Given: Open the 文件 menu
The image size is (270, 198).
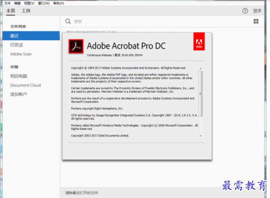Looking at the screenshot, I should pyautogui.click(x=7, y=3).
